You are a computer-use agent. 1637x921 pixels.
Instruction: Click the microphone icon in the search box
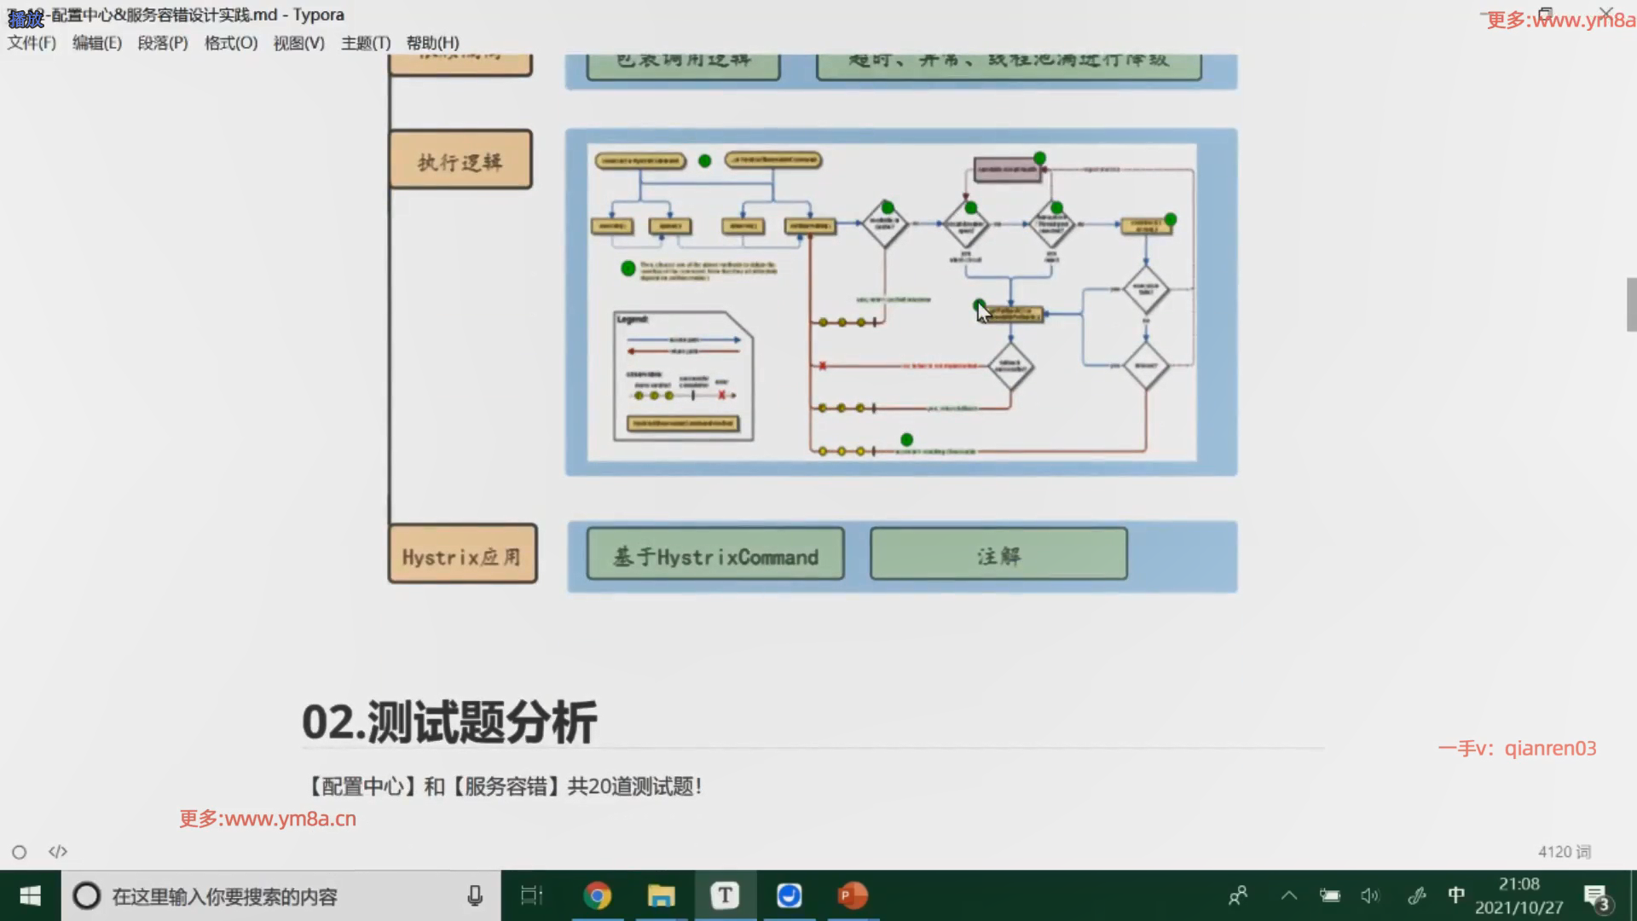[475, 895]
